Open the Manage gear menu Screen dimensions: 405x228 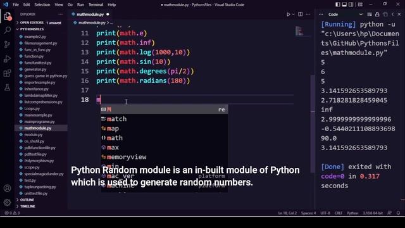point(7,202)
